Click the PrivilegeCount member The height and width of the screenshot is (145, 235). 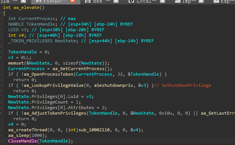coord(50,102)
